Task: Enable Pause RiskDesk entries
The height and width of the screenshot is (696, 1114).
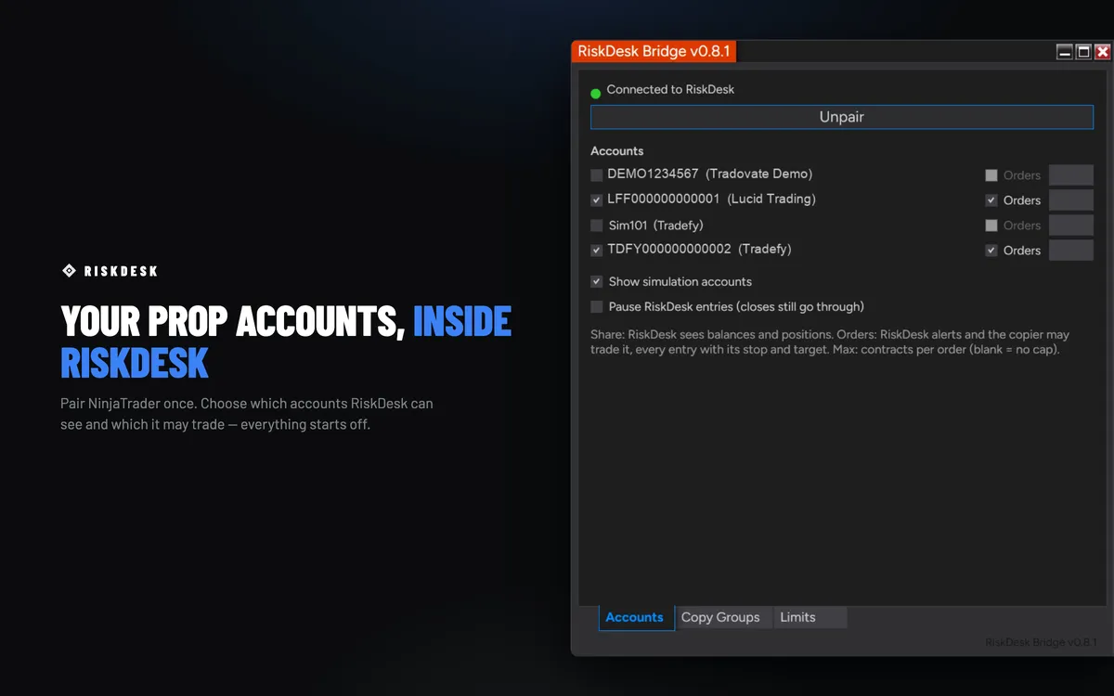Action: tap(597, 306)
